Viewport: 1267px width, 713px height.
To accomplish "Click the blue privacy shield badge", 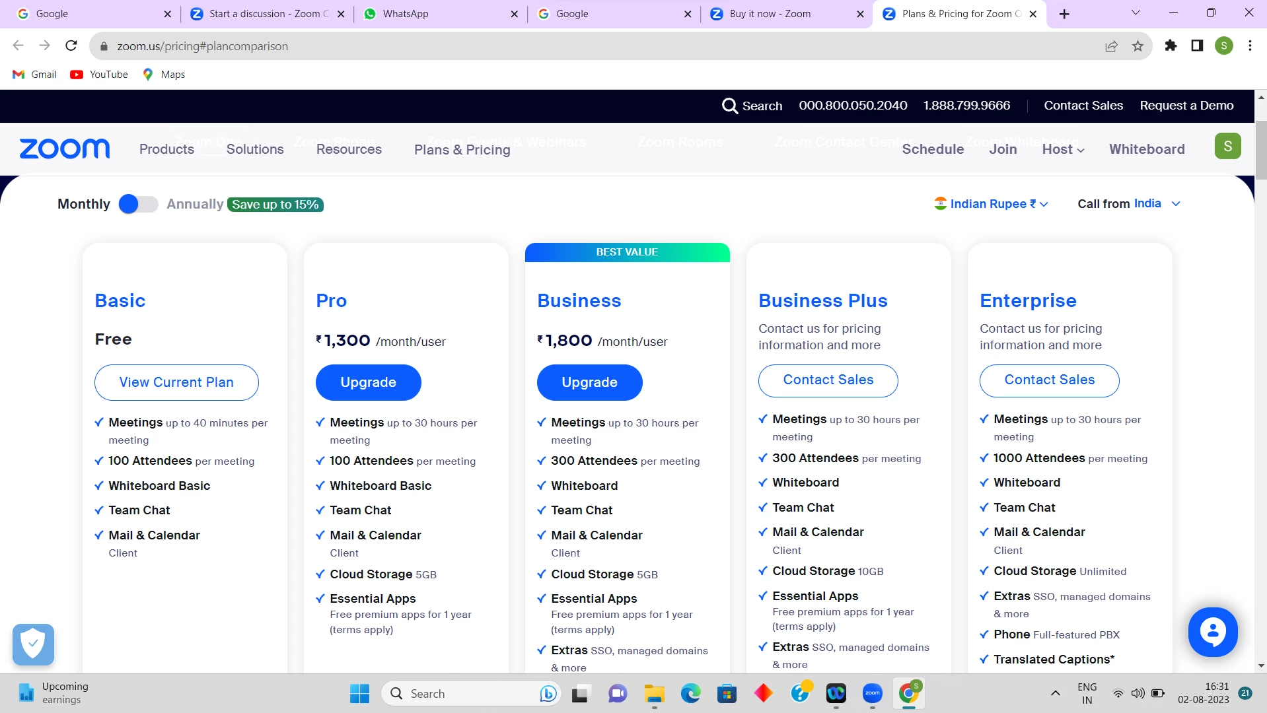I will [33, 644].
